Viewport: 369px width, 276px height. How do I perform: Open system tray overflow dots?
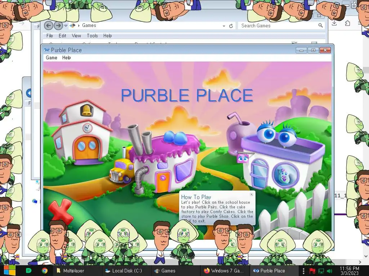(303, 271)
